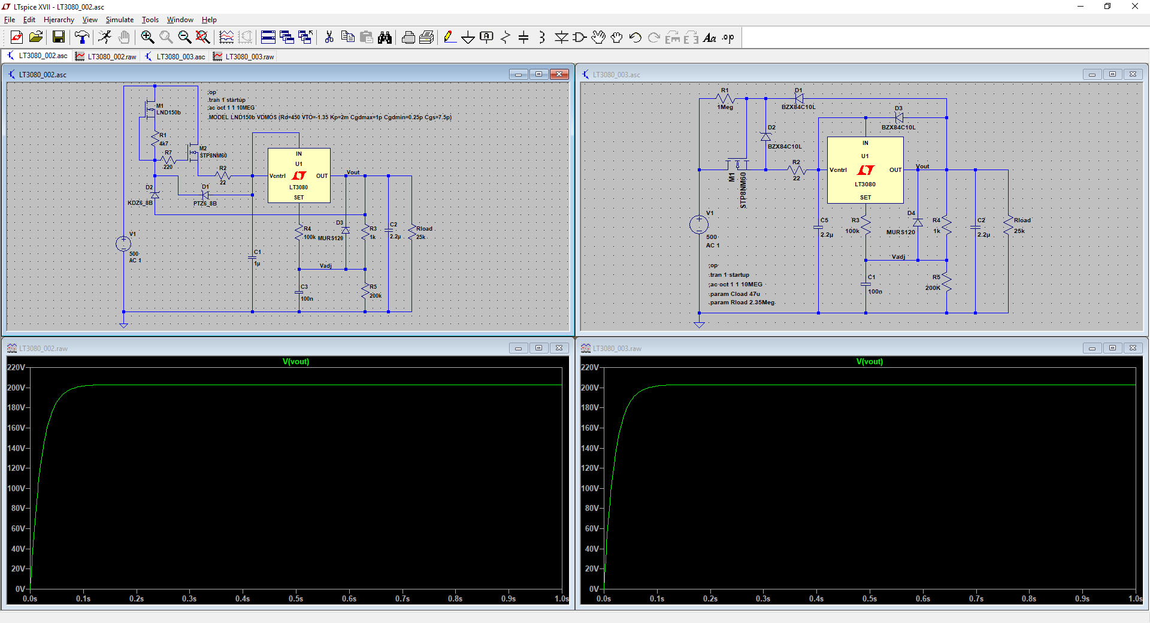The image size is (1150, 623).
Task: Click the Cascade windows icon
Action: 287,38
